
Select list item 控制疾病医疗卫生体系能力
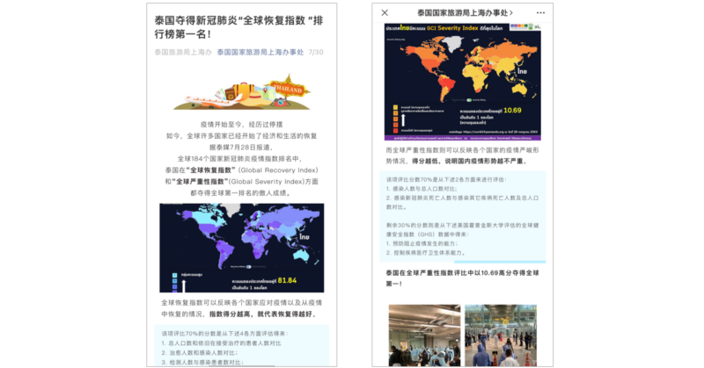pyautogui.click(x=426, y=253)
